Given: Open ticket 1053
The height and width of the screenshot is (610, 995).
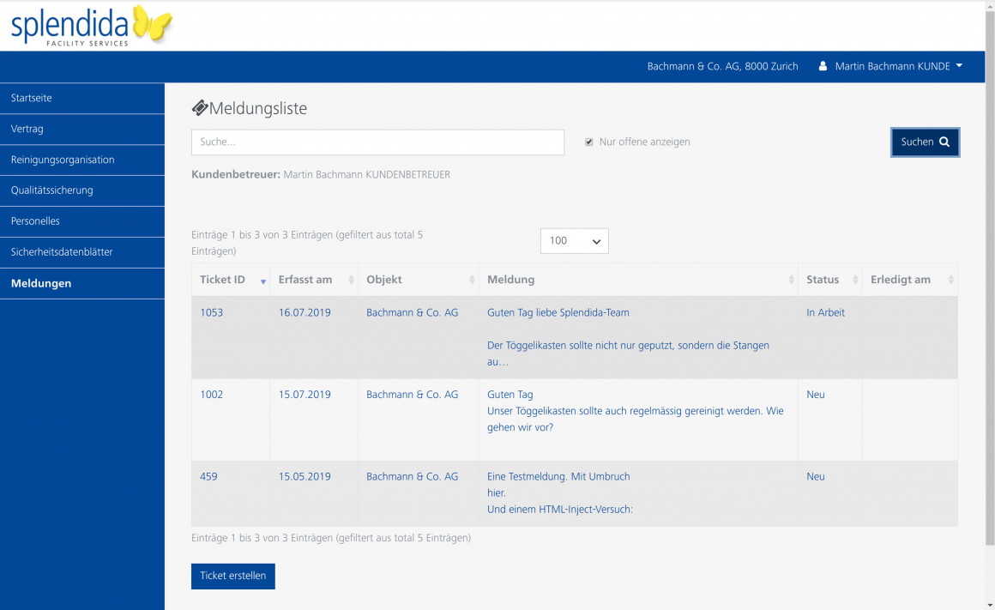Looking at the screenshot, I should tap(211, 312).
